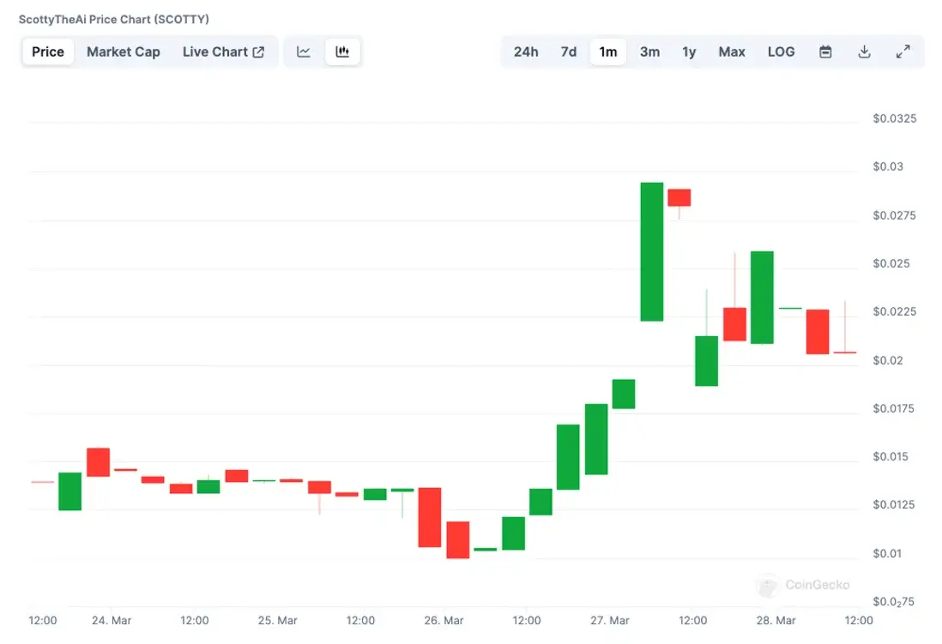Click the $0.01 price axis label

(x=887, y=553)
